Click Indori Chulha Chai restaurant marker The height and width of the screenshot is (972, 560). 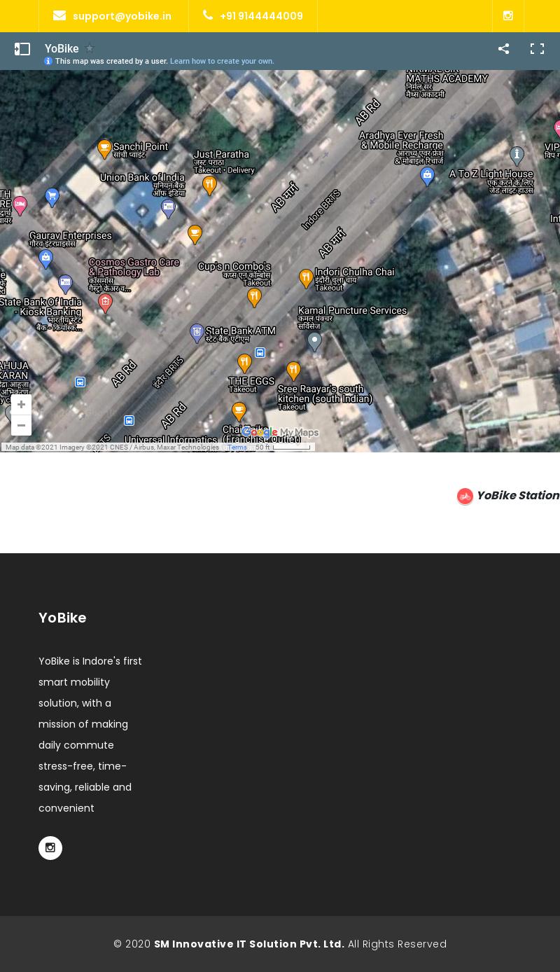(306, 278)
